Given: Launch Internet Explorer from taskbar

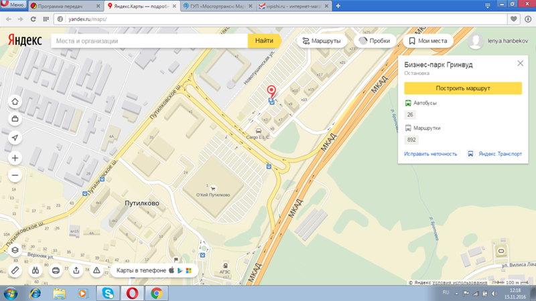Looking at the screenshot, I should tap(36, 294).
